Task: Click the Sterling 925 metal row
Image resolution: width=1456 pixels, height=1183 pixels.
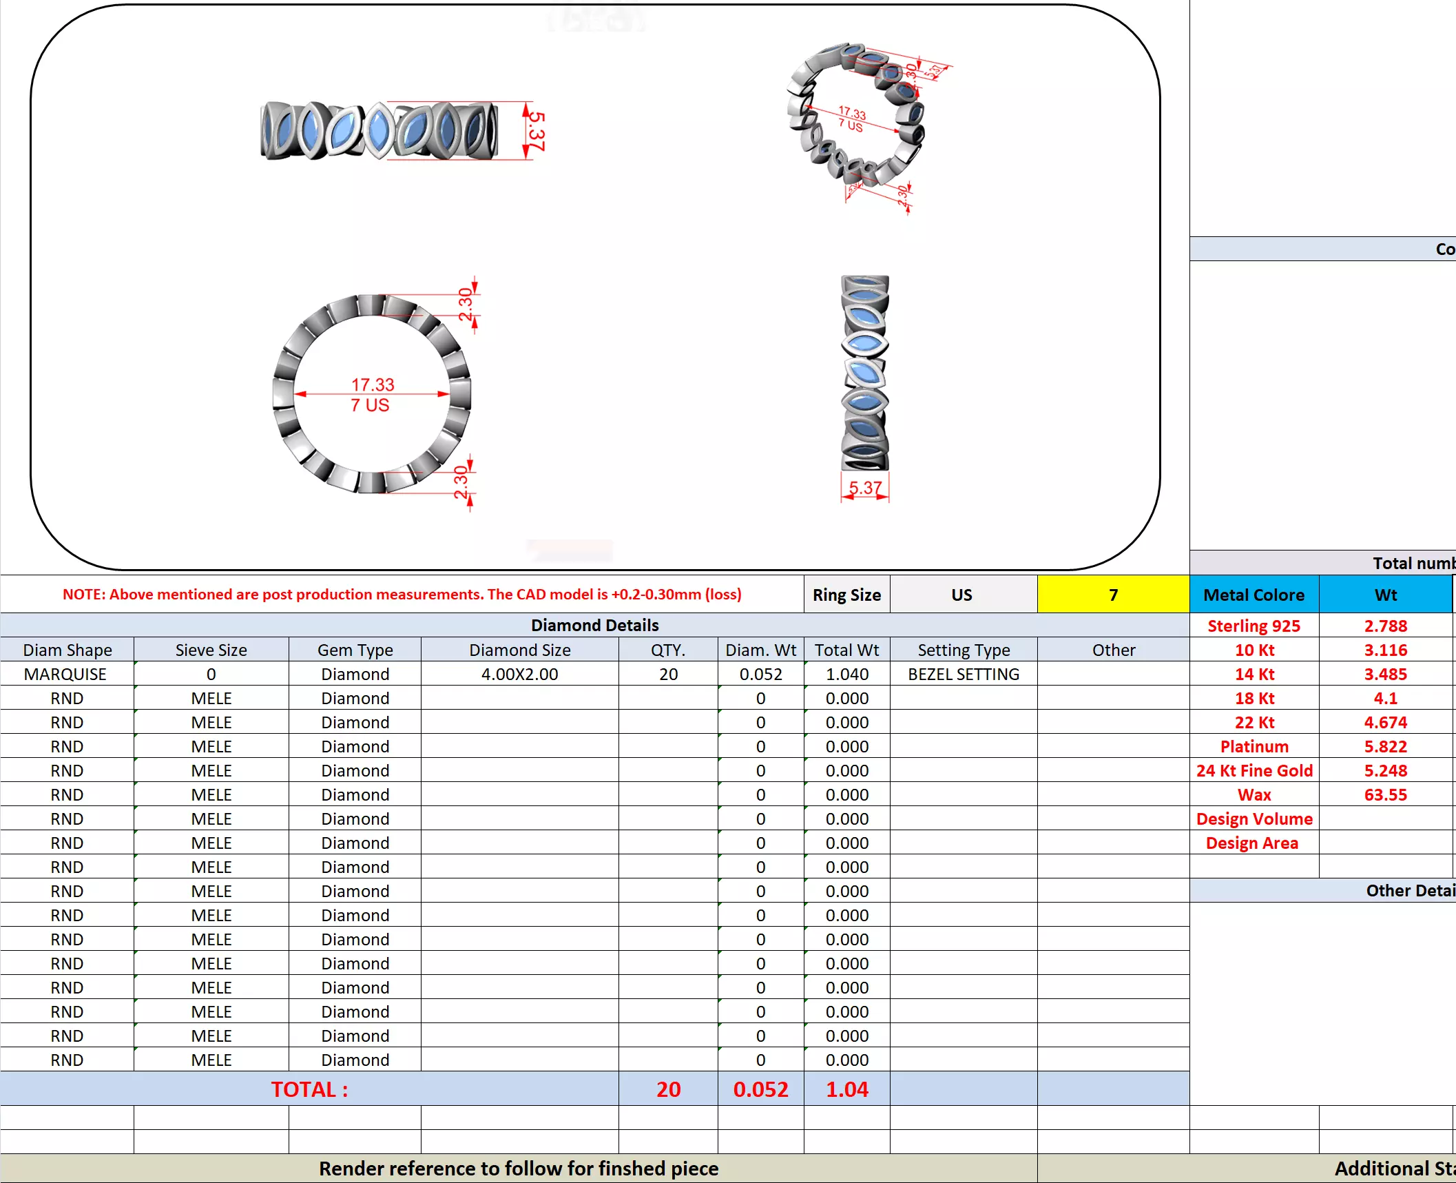Action: 1254,626
